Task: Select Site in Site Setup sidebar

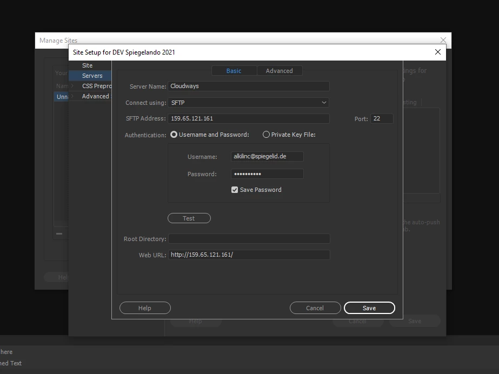Action: tap(90, 65)
